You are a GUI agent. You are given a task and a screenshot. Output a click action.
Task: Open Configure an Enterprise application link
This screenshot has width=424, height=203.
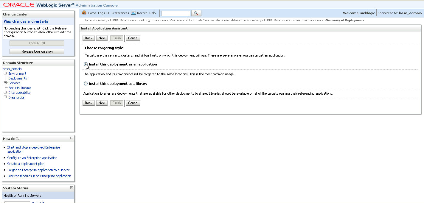tap(32, 158)
